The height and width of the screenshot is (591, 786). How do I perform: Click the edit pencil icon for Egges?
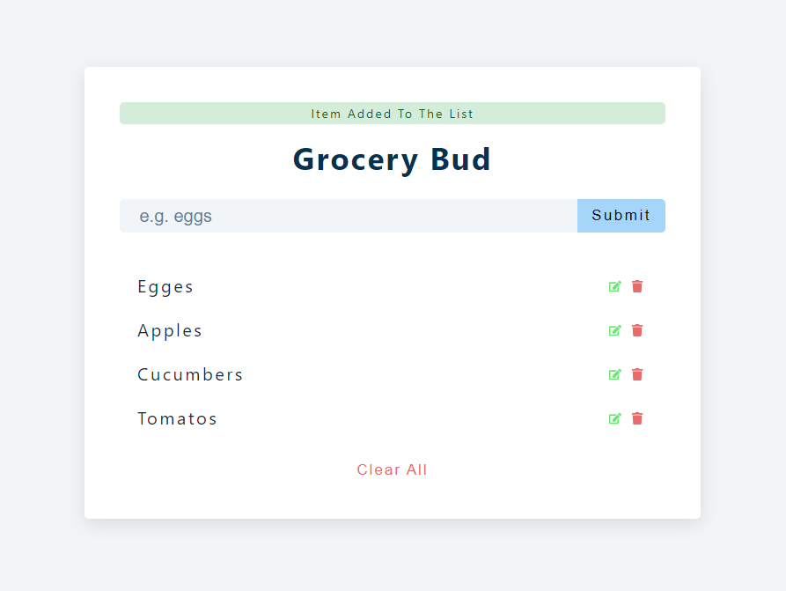[x=615, y=286]
